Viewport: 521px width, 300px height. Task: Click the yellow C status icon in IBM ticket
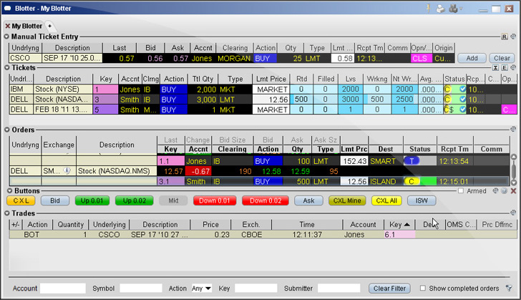pyautogui.click(x=447, y=89)
